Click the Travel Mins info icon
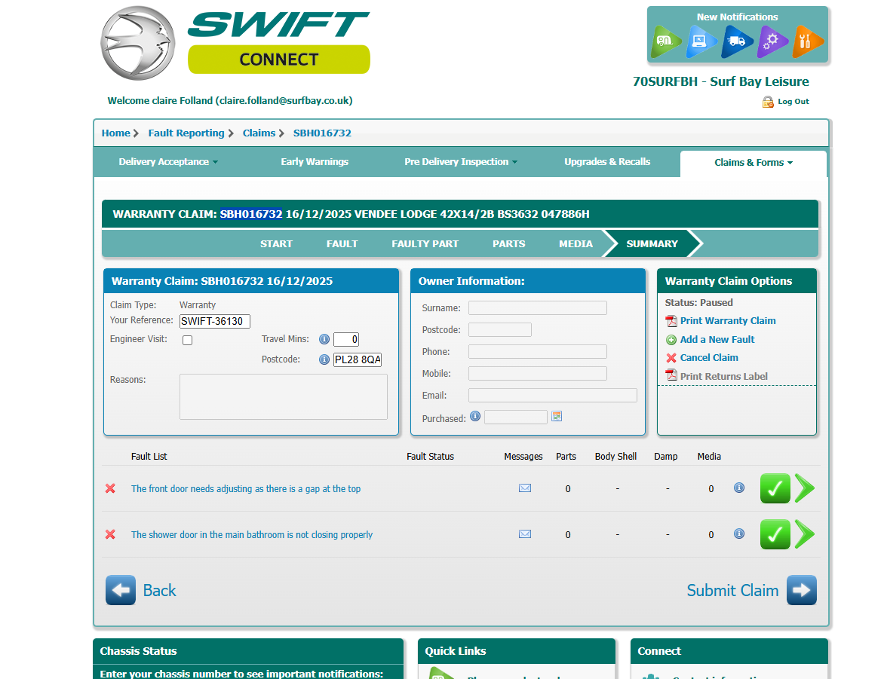 tap(324, 339)
